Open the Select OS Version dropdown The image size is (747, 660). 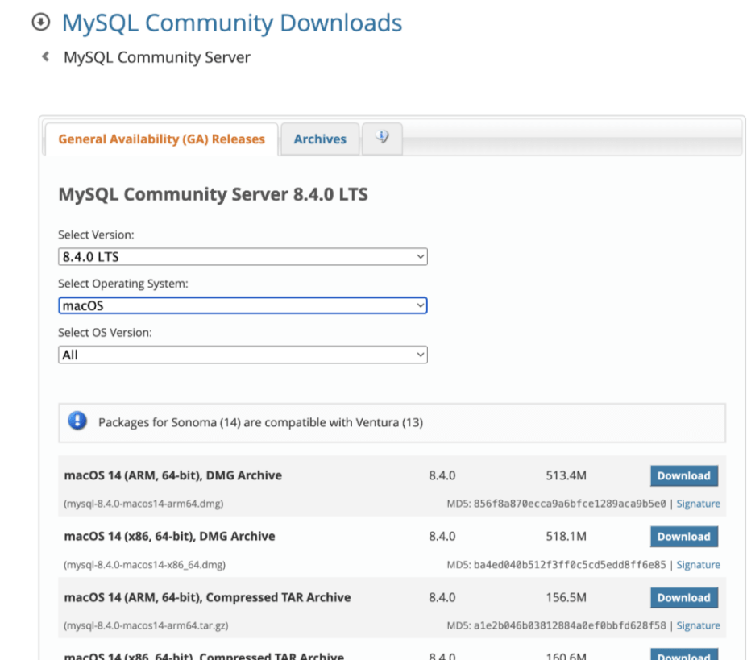click(x=243, y=355)
